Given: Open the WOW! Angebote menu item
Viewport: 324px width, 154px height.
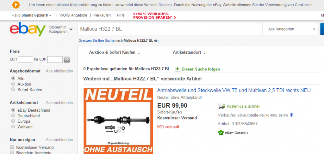Looking at the screenshot, I should (73, 15).
